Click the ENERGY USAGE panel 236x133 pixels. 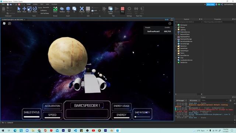tap(121, 107)
